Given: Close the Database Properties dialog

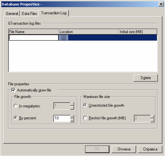Looking at the screenshot, I should click(161, 4).
